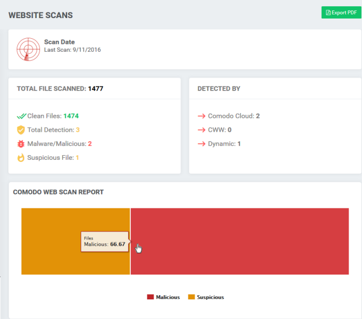The image size is (362, 319).
Task: Click 'COMODO WEB SCAN REPORT' heading
Action: [58, 192]
